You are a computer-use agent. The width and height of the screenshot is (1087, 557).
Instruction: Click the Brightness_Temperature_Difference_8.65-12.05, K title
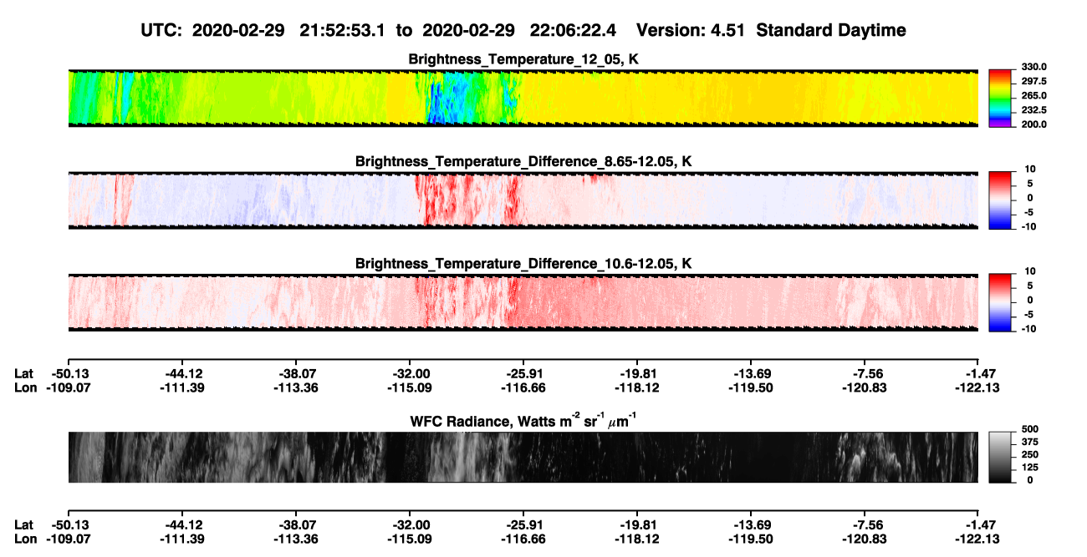(x=523, y=161)
